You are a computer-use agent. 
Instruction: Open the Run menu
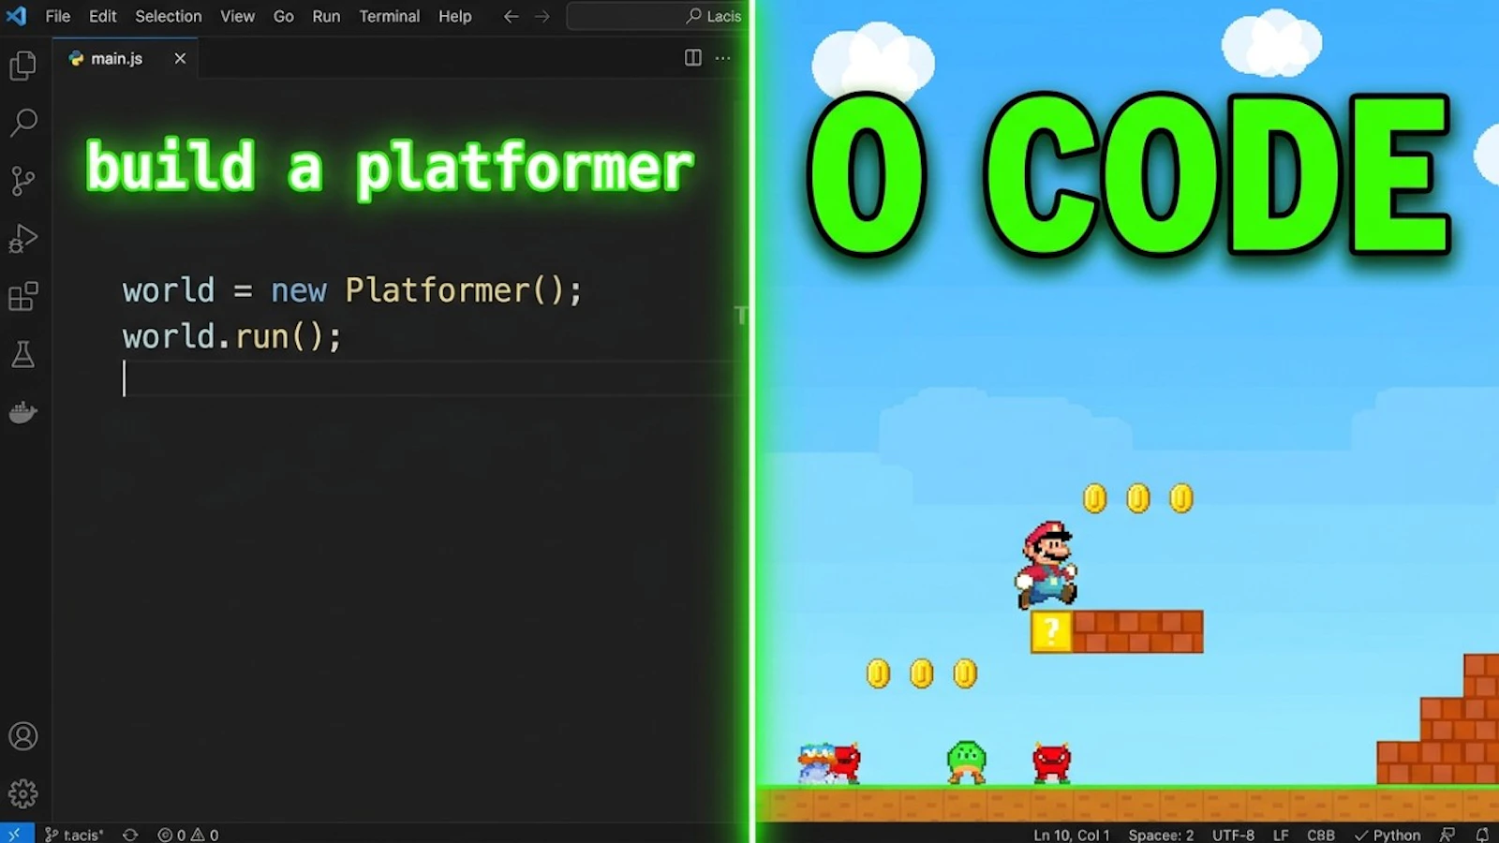point(326,16)
